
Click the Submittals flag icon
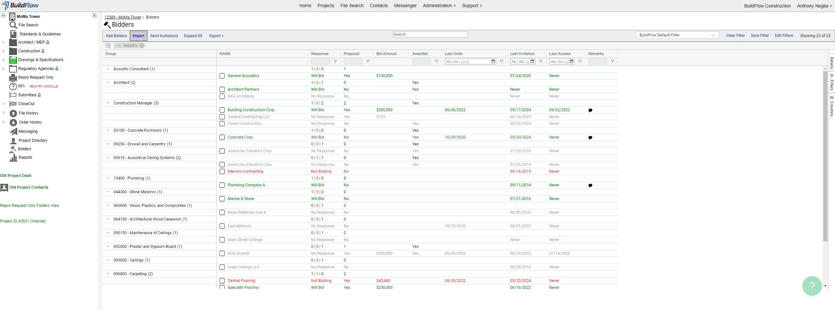[13, 95]
